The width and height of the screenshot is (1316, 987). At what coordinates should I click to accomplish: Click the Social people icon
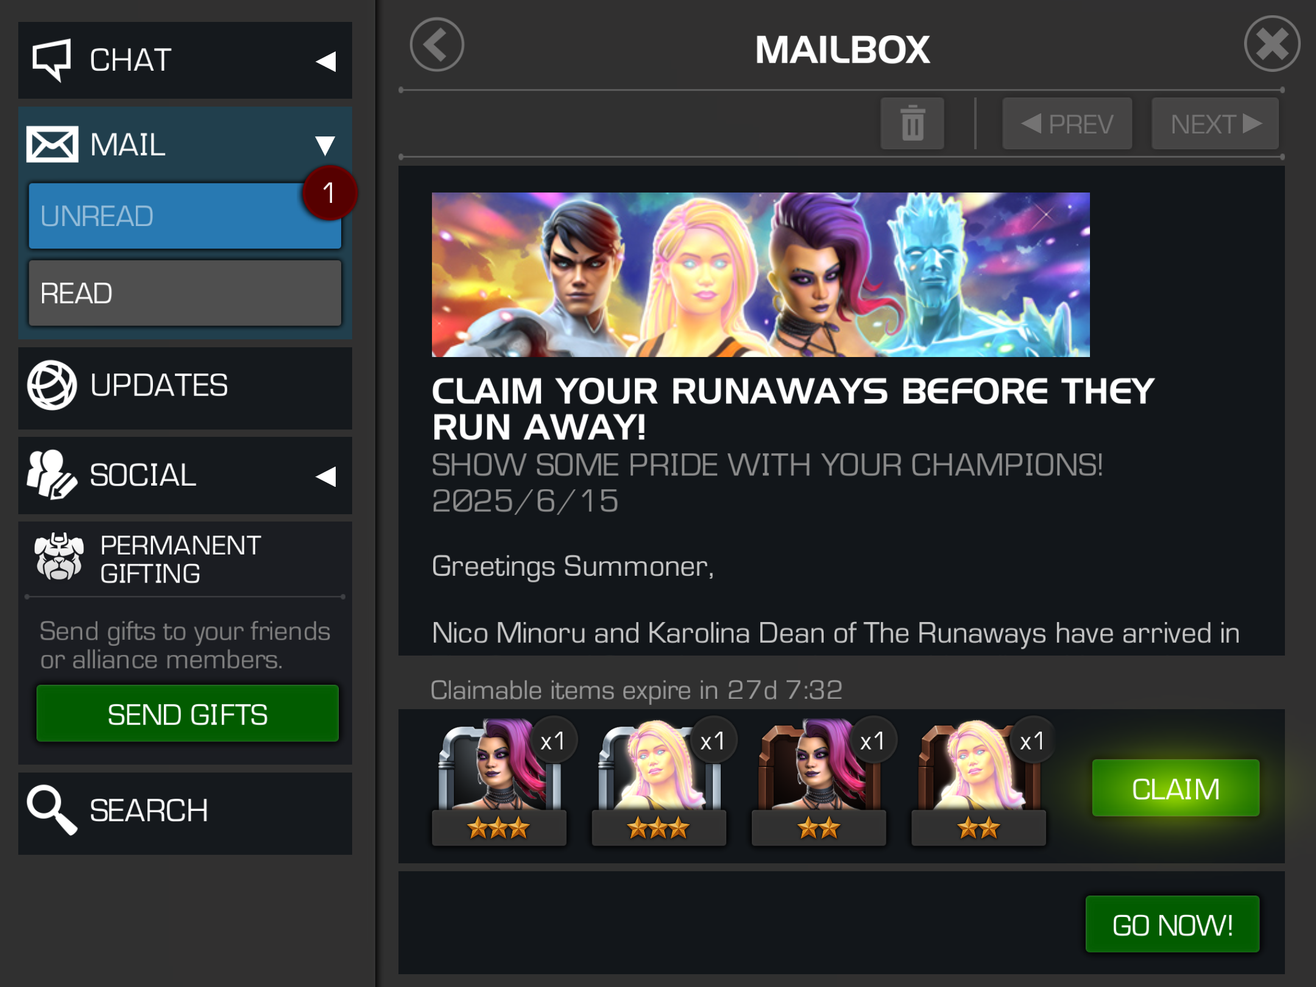[x=52, y=475]
